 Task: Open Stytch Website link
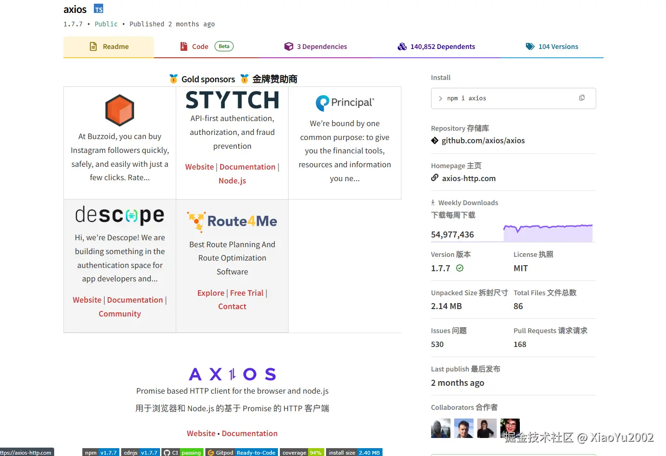pos(199,167)
